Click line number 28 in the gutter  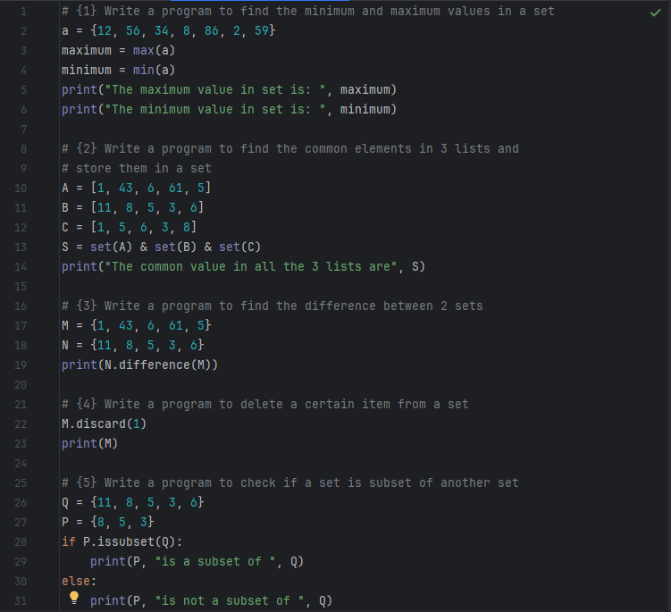(x=21, y=542)
